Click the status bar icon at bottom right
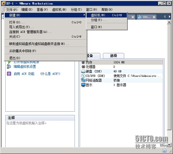The width and height of the screenshot is (173, 154). [164, 151]
